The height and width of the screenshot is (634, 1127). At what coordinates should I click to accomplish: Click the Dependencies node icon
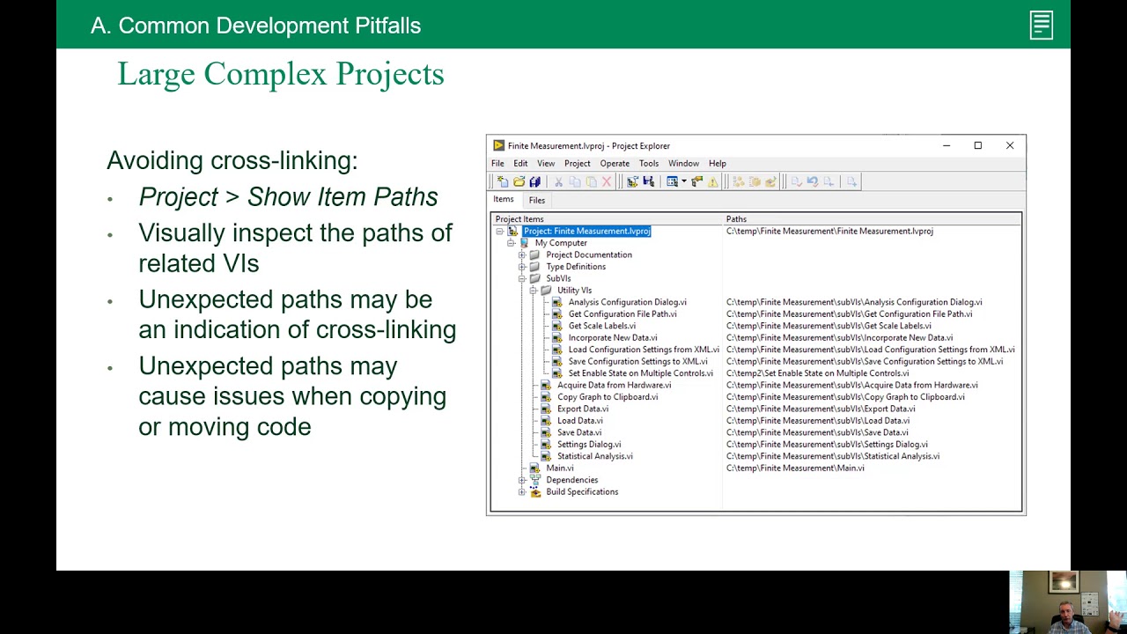[535, 480]
